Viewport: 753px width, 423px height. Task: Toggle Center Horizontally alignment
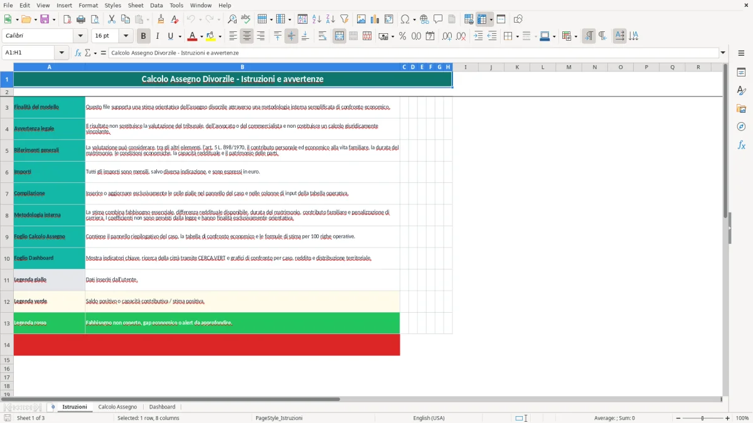pyautogui.click(x=247, y=36)
